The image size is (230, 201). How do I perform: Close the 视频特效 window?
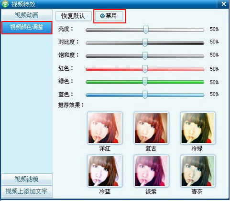point(224,4)
